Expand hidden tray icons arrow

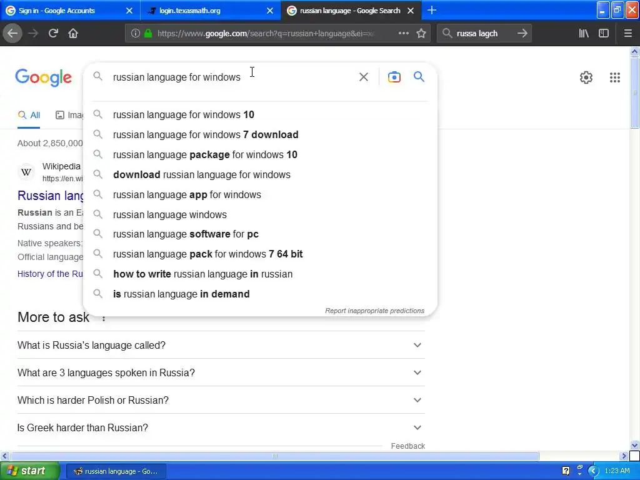coord(593,471)
